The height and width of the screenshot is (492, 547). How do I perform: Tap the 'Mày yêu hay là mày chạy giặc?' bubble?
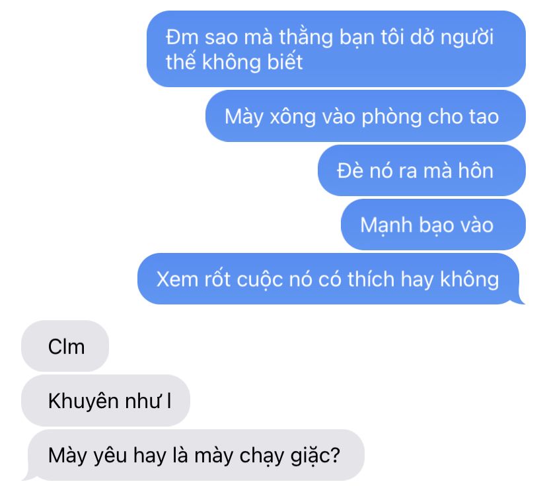196,455
